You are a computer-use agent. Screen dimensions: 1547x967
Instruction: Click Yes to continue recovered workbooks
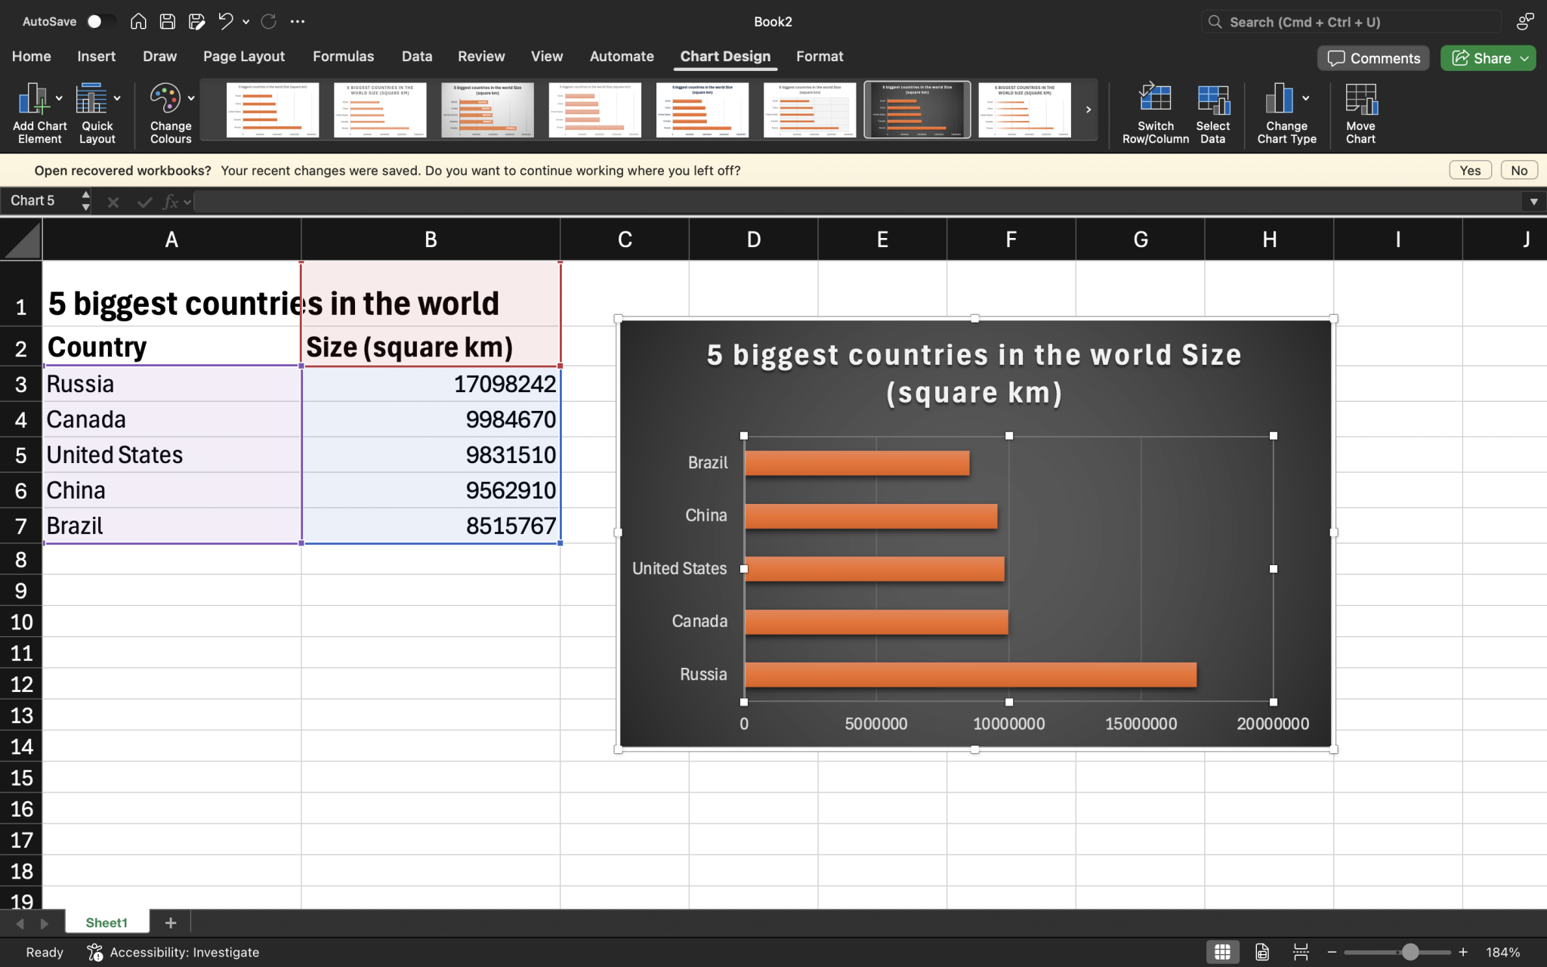click(x=1468, y=170)
